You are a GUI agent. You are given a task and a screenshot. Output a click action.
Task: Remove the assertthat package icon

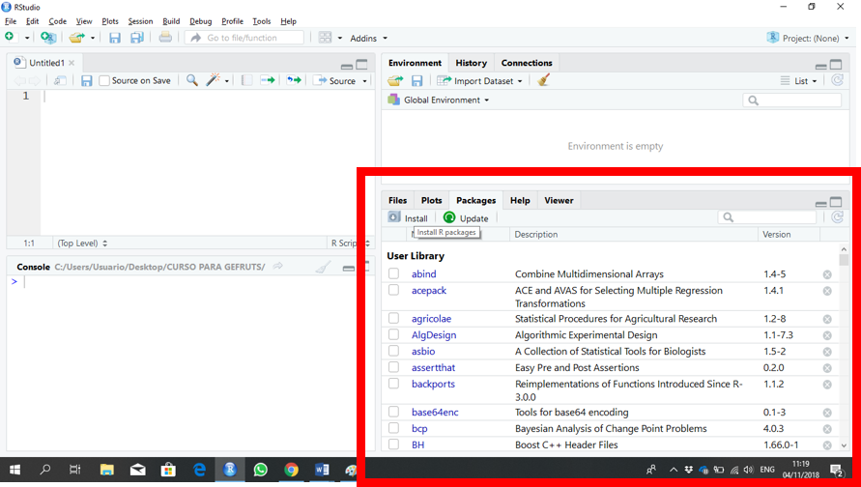pos(827,368)
